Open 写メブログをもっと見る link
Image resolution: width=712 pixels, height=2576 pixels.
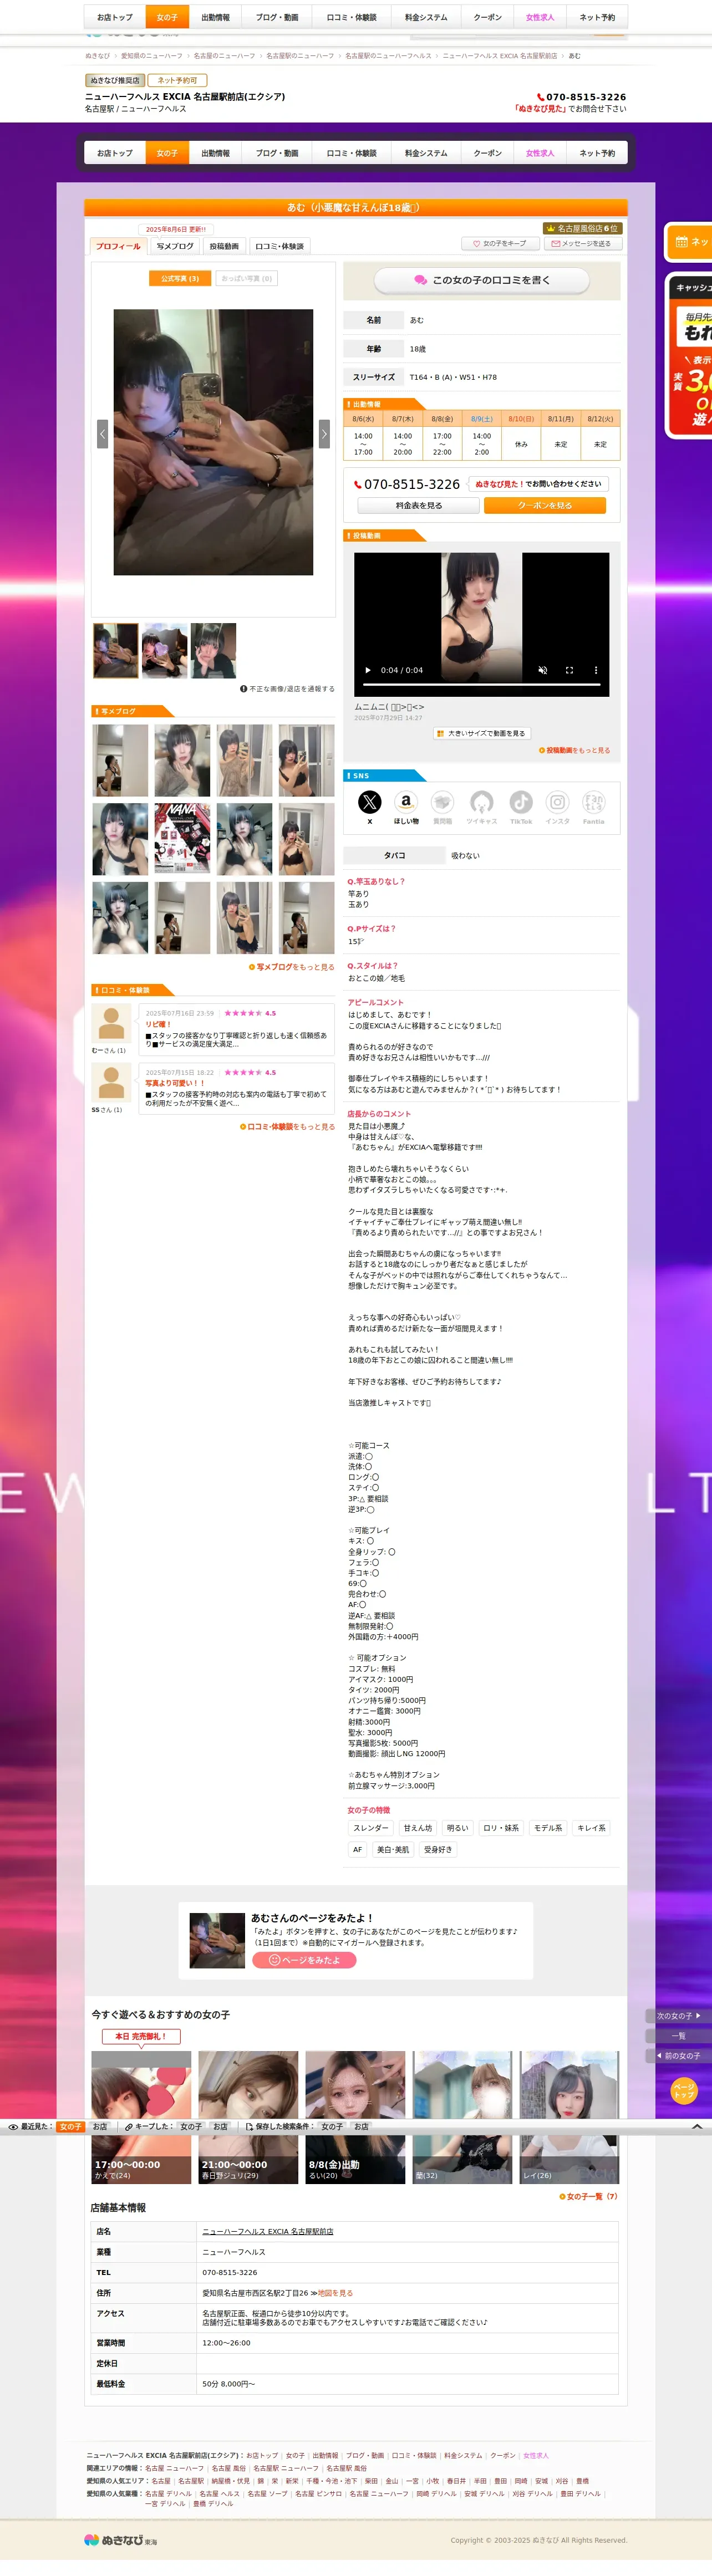292,967
